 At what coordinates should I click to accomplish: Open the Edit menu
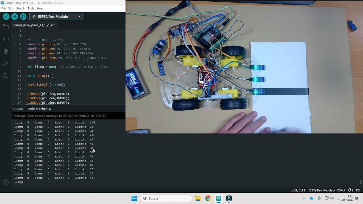11,8
